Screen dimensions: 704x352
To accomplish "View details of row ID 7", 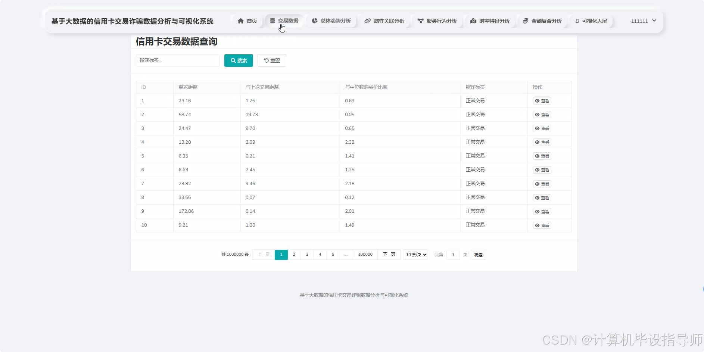I will [542, 184].
